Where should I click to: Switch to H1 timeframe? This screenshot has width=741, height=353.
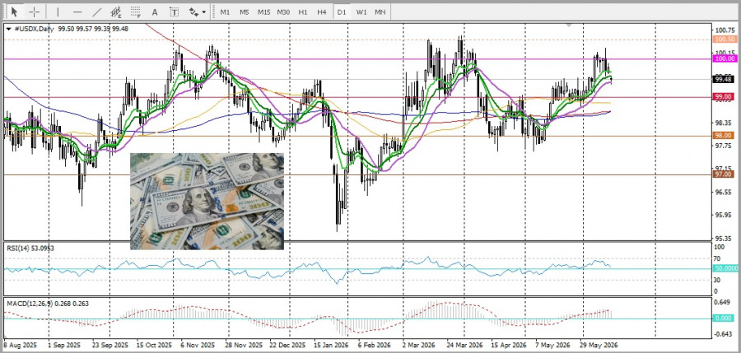point(303,12)
